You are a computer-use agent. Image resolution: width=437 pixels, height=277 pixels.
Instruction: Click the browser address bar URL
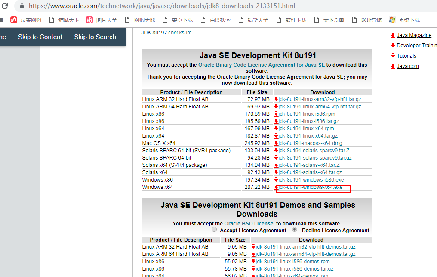(x=162, y=6)
